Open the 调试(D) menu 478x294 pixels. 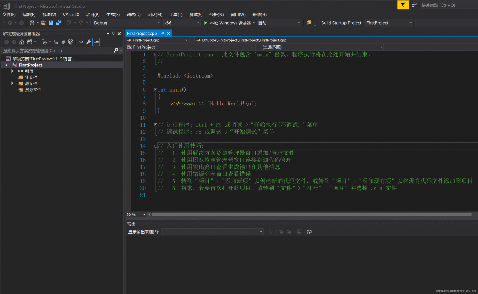tap(134, 15)
